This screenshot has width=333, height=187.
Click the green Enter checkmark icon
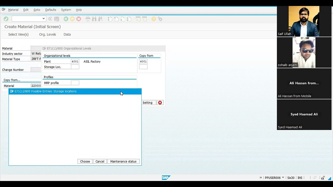(x=6, y=19)
